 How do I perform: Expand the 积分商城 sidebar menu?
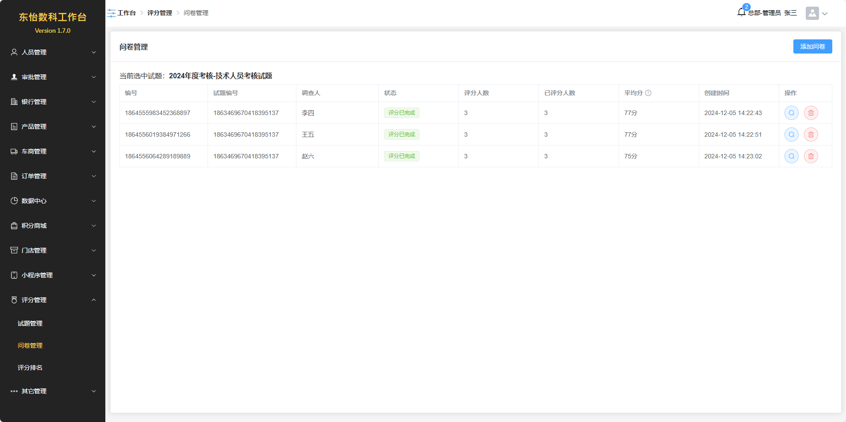[x=53, y=226]
